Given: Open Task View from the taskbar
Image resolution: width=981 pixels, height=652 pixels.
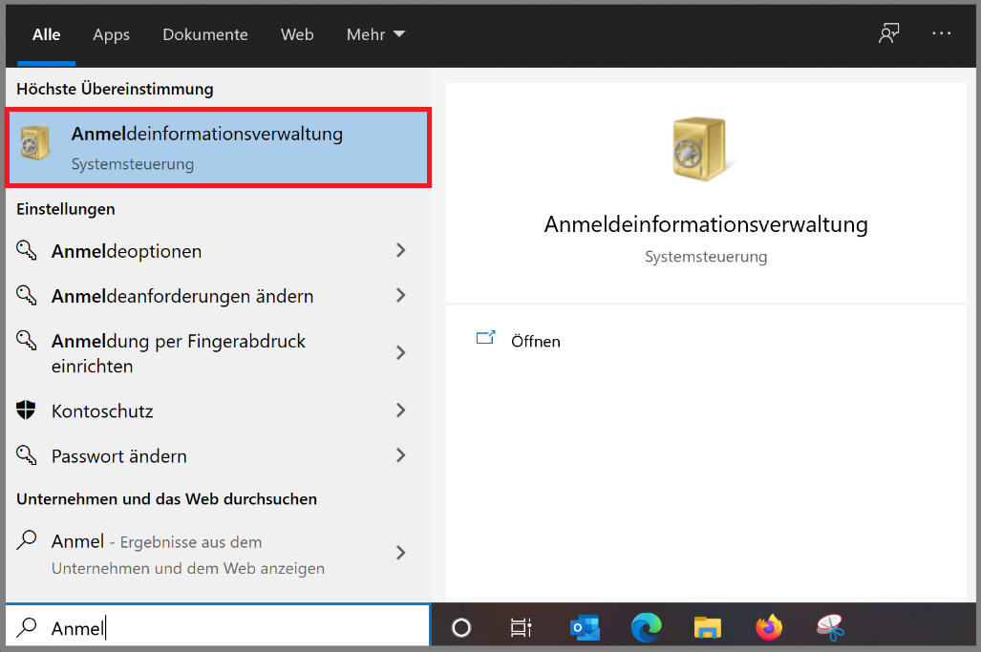Looking at the screenshot, I should coord(521,627).
